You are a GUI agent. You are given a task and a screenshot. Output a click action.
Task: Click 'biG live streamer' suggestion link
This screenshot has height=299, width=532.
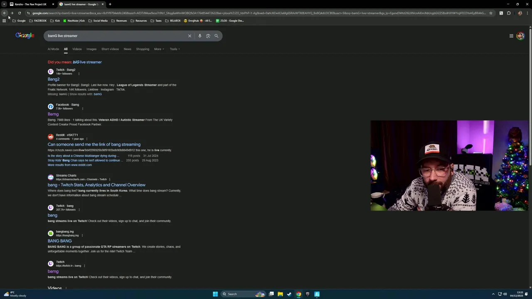(x=87, y=62)
